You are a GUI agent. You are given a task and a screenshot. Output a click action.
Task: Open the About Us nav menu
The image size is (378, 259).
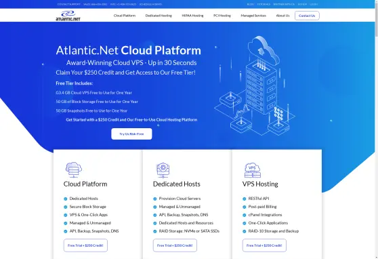click(282, 16)
